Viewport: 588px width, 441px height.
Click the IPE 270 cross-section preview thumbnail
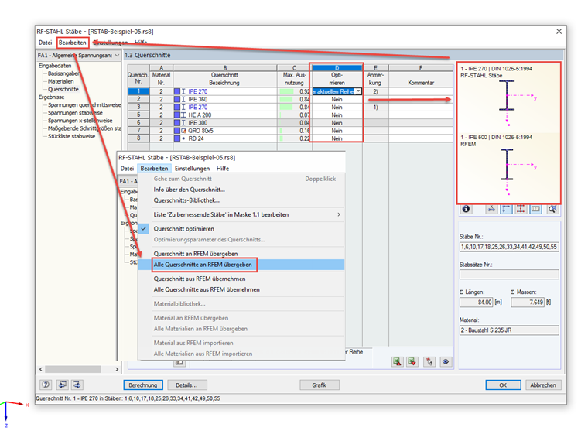click(x=508, y=98)
